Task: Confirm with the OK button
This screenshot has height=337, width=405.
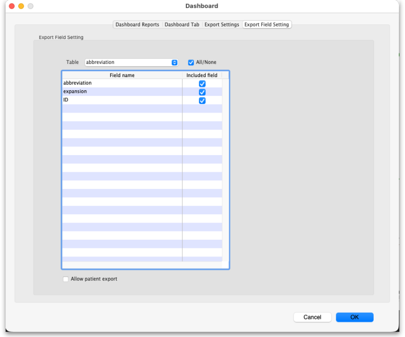Action: click(x=355, y=317)
